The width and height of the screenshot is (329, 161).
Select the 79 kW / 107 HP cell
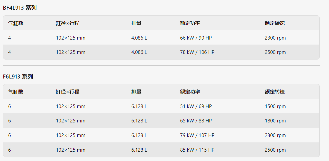[197, 135]
